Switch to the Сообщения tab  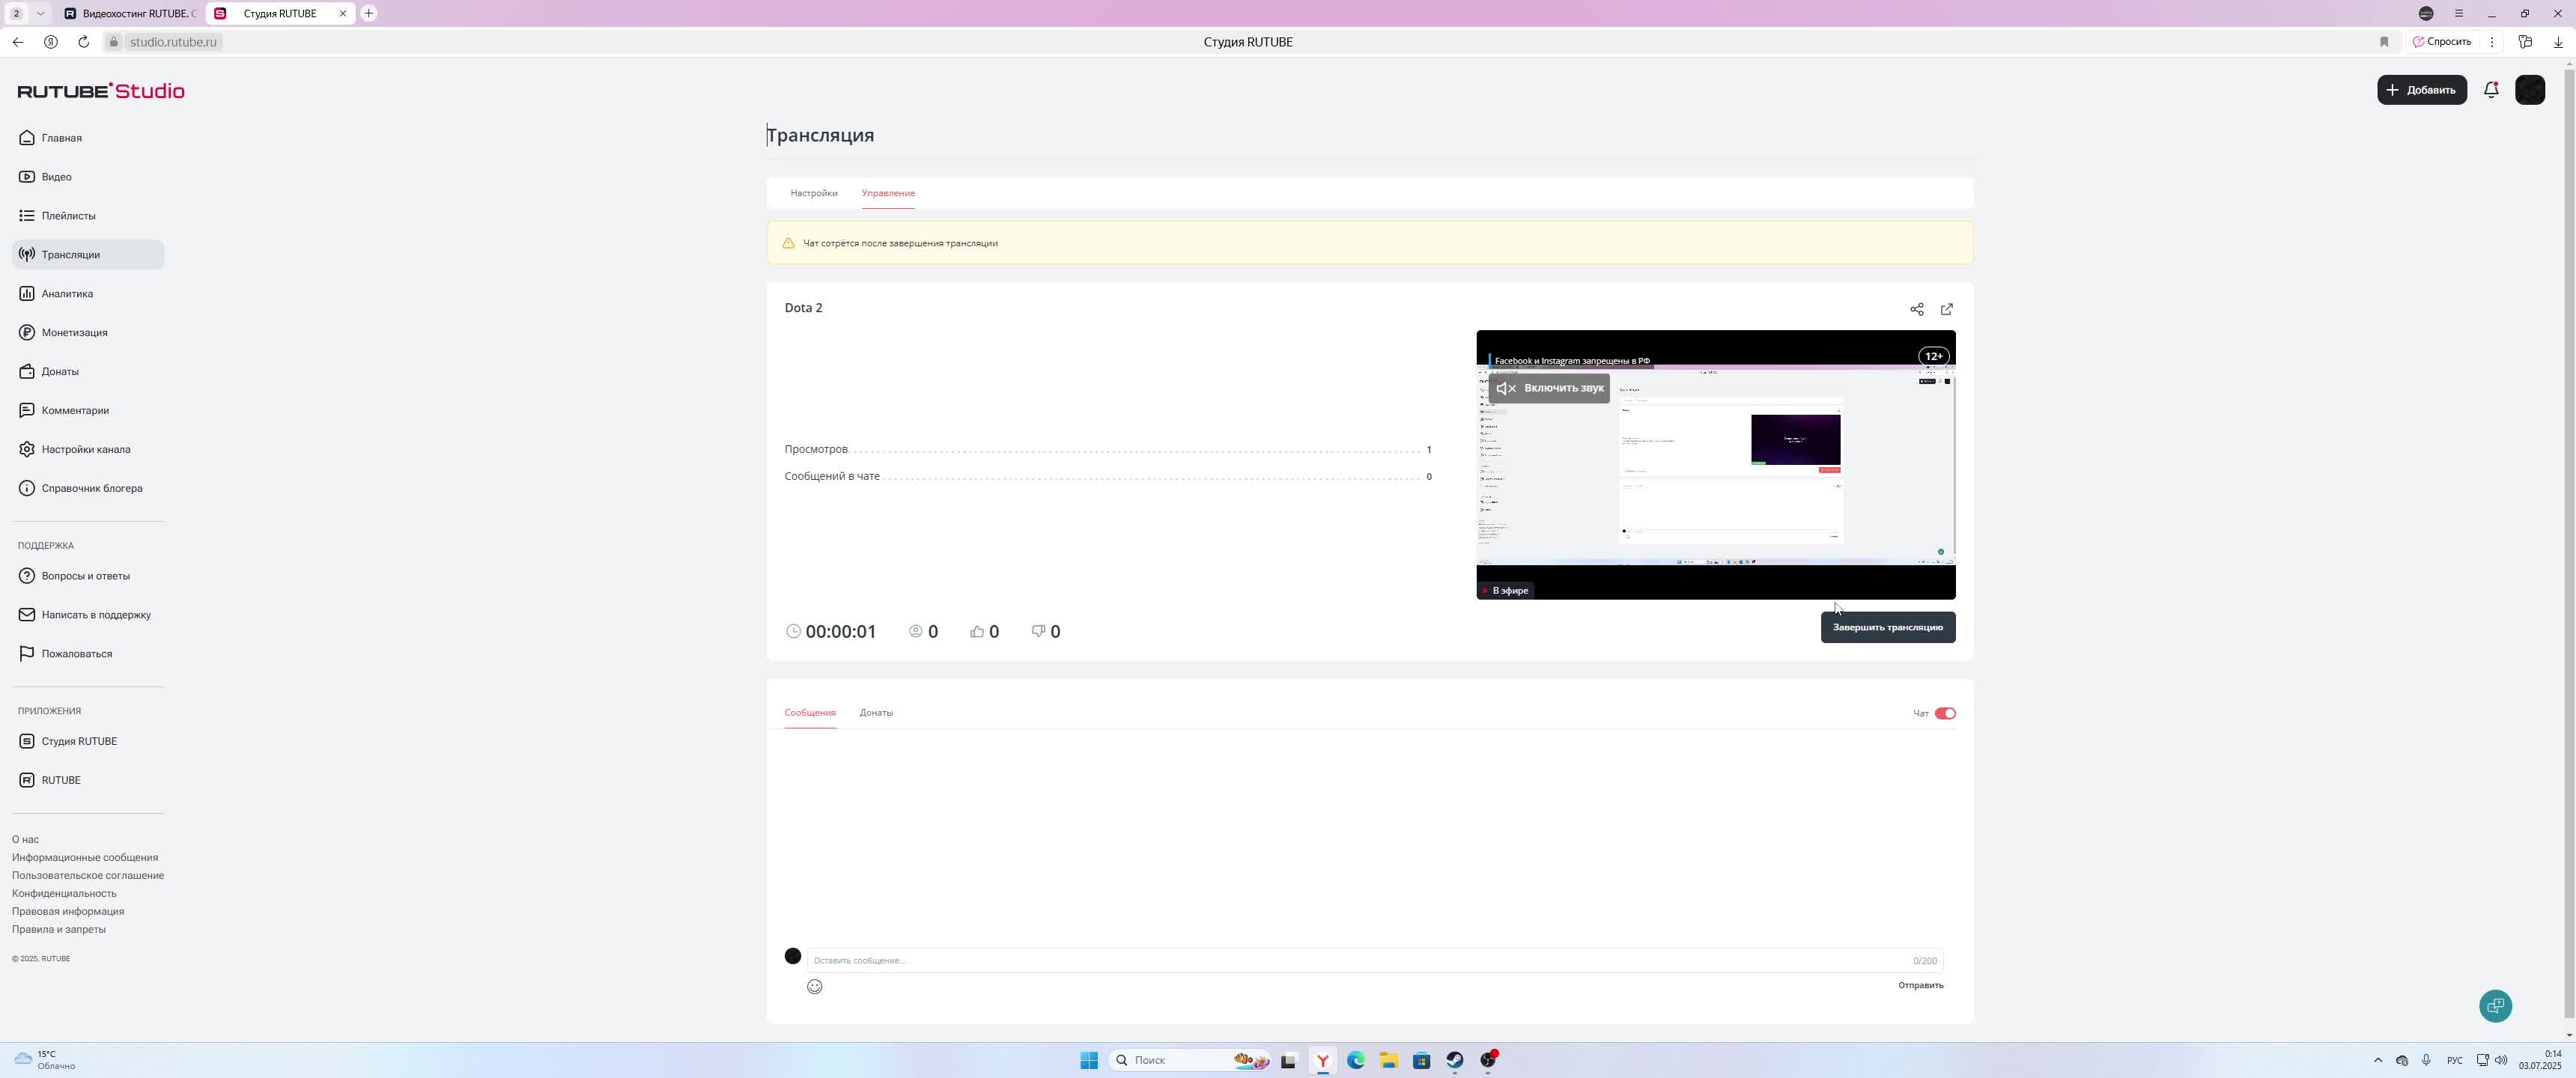click(x=809, y=713)
